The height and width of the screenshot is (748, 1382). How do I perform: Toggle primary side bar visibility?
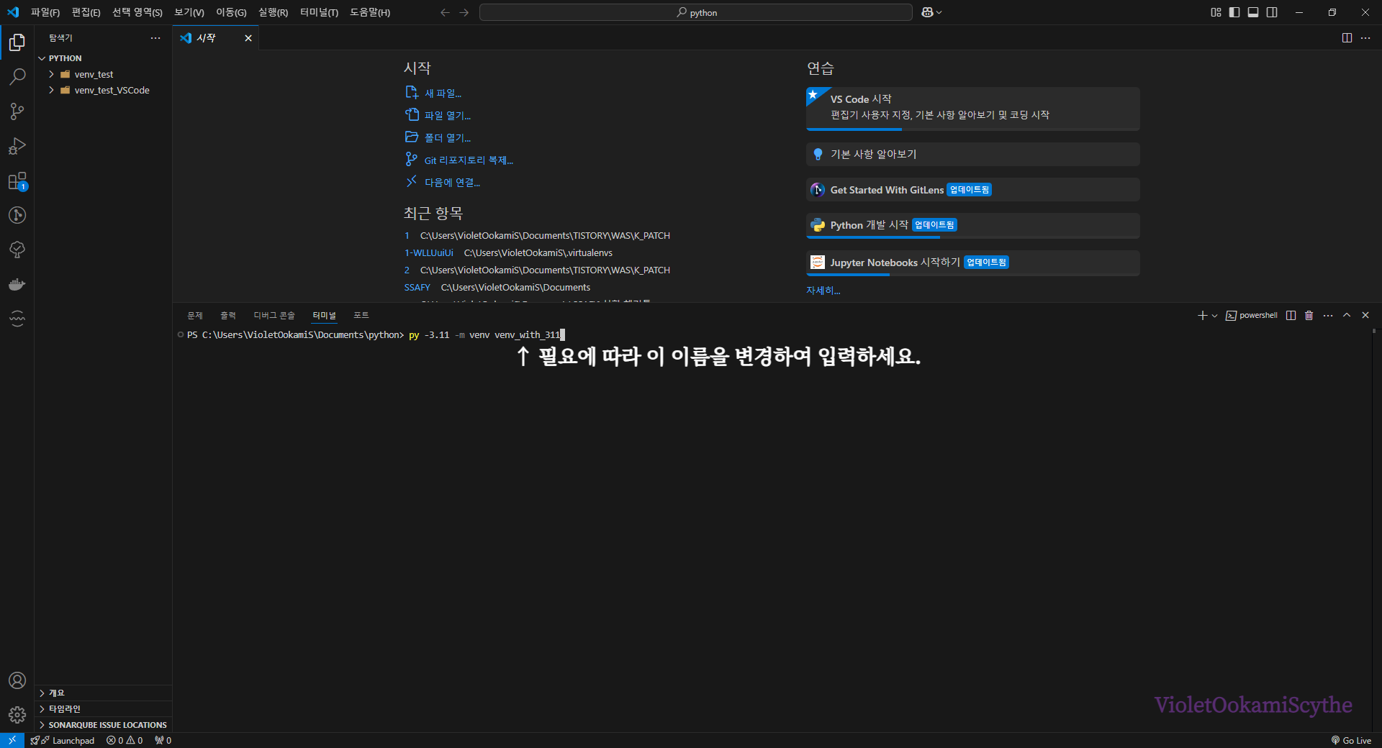click(1234, 12)
